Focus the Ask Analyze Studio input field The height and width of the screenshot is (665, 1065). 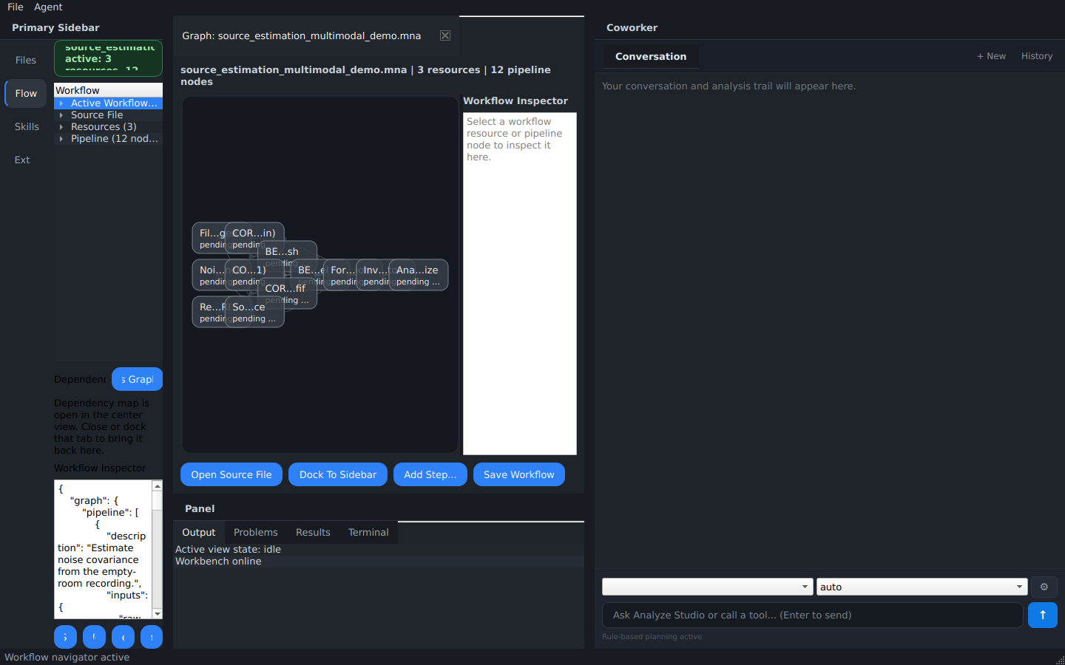tap(812, 615)
